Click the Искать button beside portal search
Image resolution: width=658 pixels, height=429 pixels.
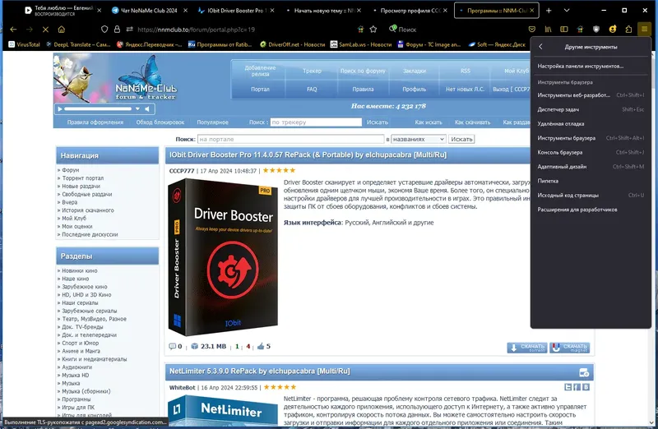click(x=461, y=139)
